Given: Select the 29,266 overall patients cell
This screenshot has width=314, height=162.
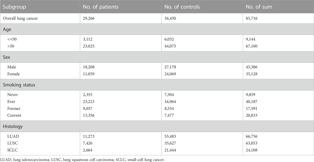Looking at the screenshot, I should click(89, 18).
